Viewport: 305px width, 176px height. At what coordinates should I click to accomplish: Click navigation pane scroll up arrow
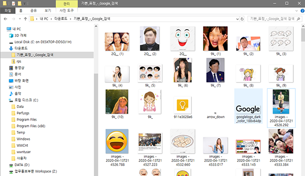coord(96,26)
